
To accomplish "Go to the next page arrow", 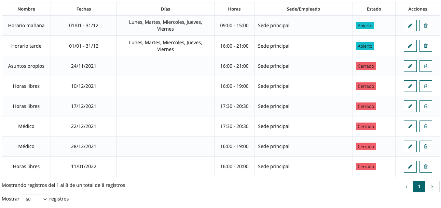I will coord(432,187).
